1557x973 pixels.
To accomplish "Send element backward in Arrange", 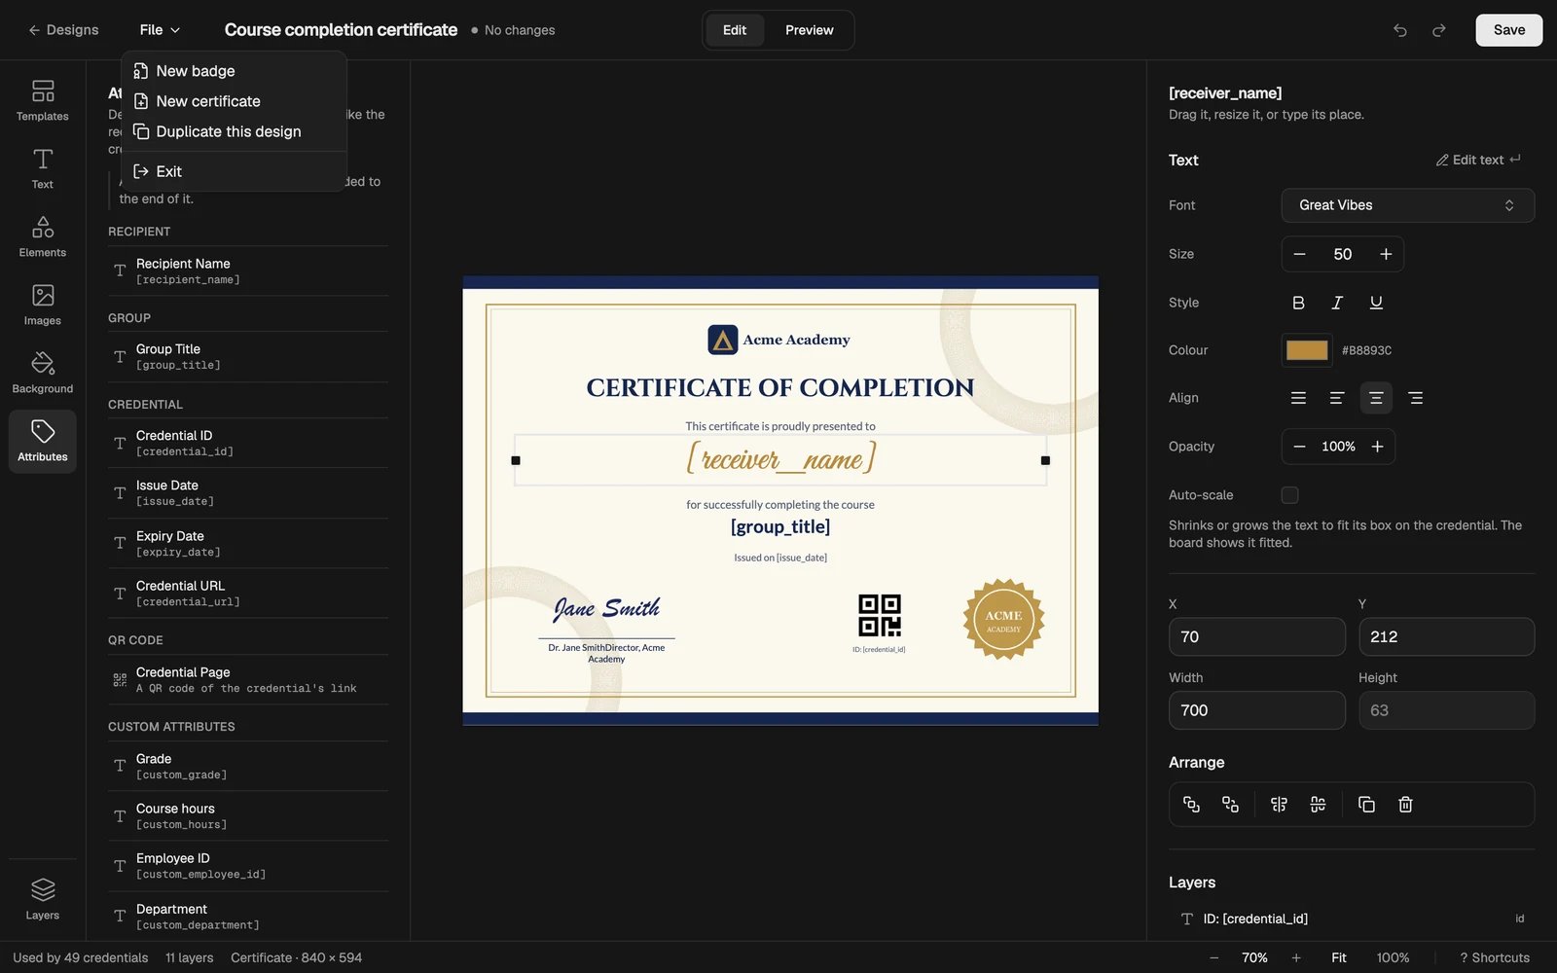I will click(1230, 805).
